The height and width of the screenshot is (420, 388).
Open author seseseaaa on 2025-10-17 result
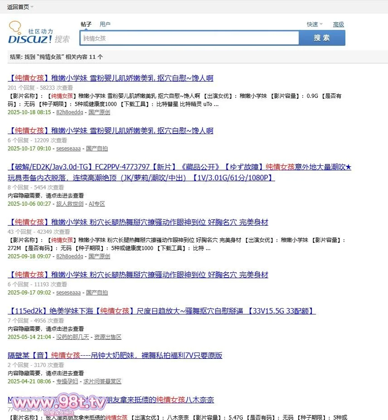(x=68, y=149)
